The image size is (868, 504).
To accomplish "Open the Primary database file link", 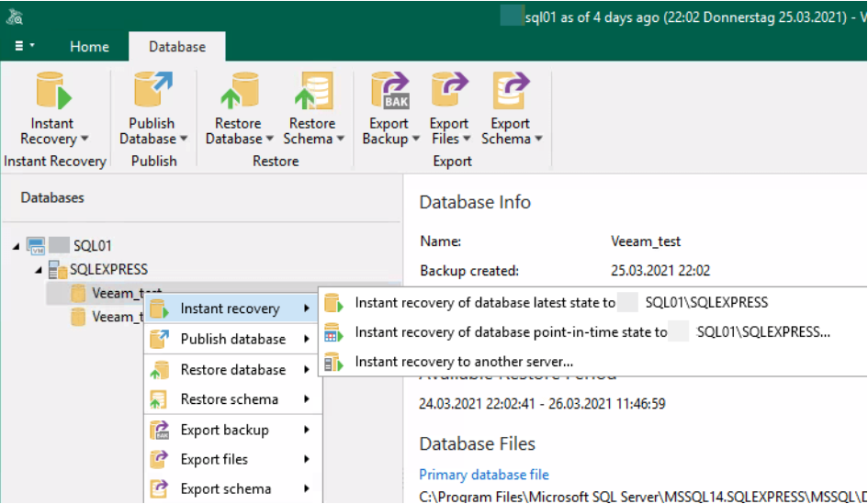I will point(484,475).
